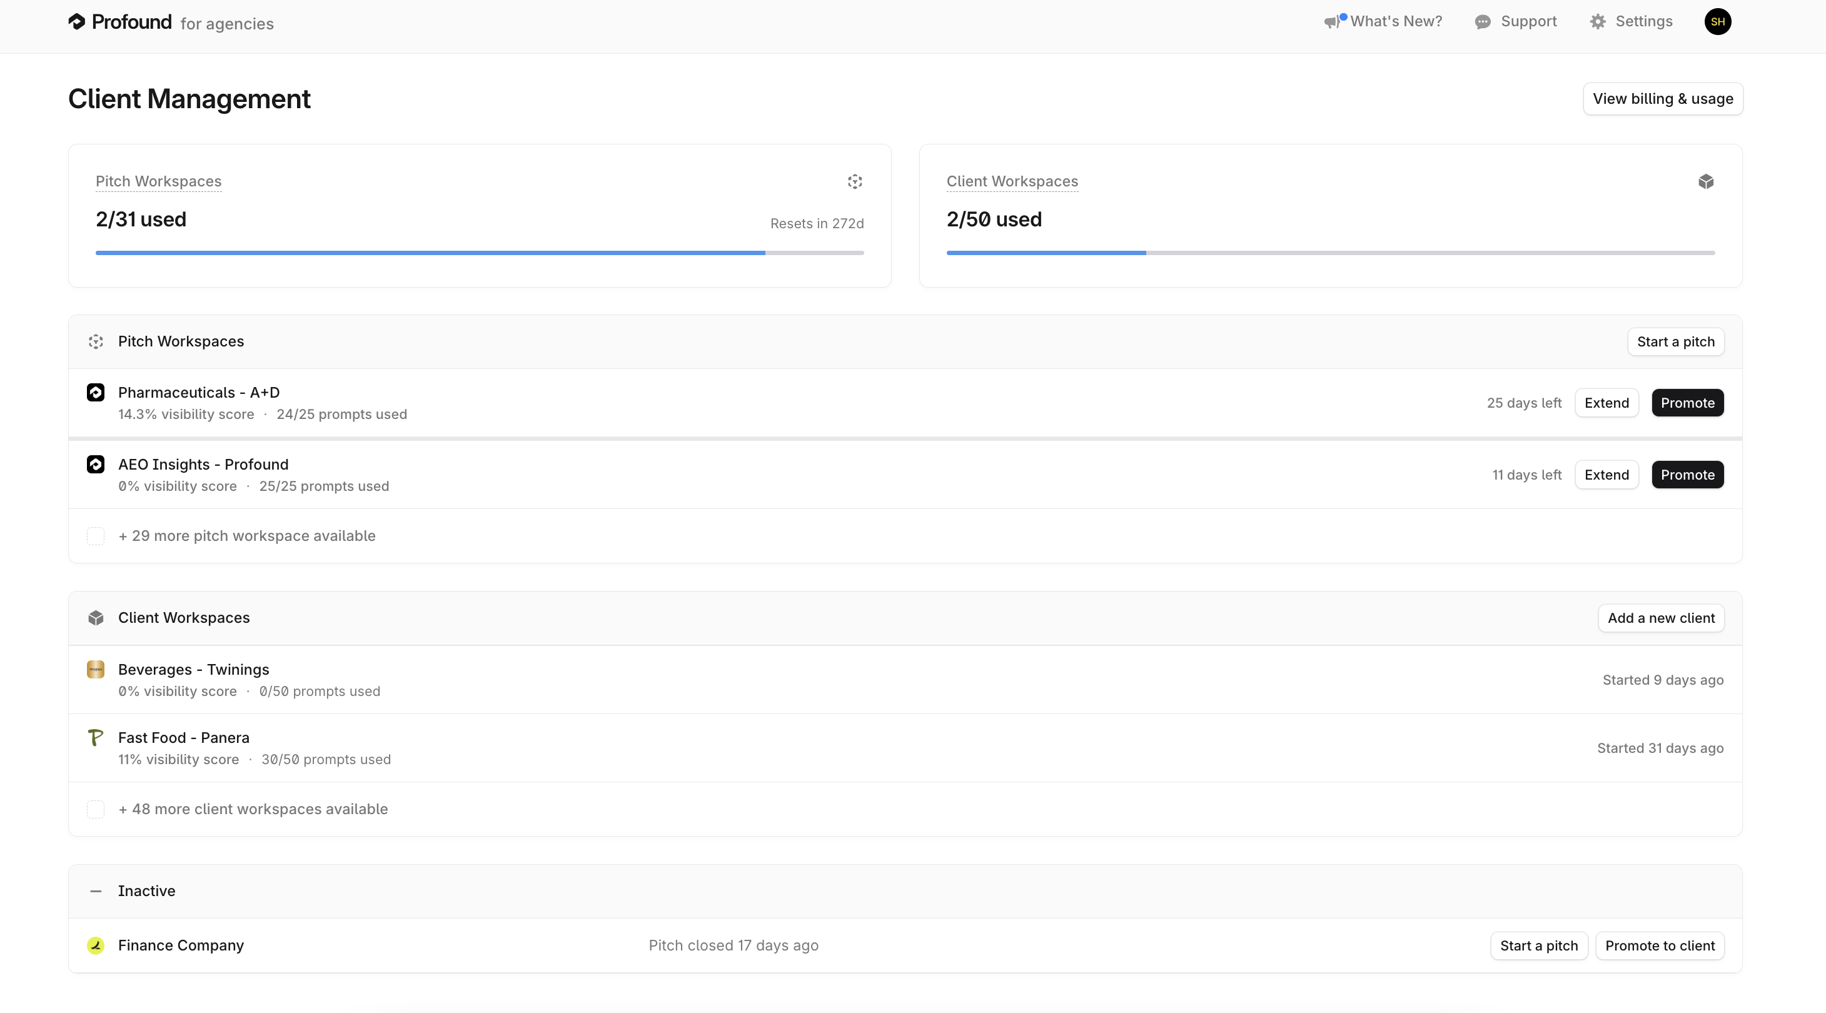This screenshot has width=1826, height=1013.
Task: Click 'Started 9 days ago' text
Action: pyautogui.click(x=1663, y=680)
